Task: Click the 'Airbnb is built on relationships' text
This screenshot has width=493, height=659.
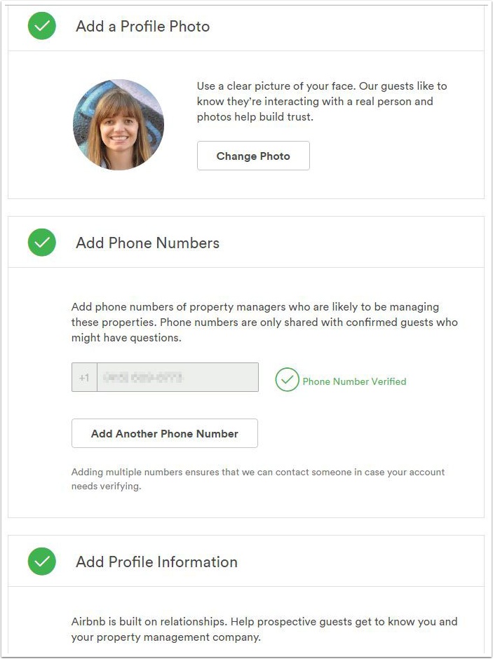Action: (264, 629)
